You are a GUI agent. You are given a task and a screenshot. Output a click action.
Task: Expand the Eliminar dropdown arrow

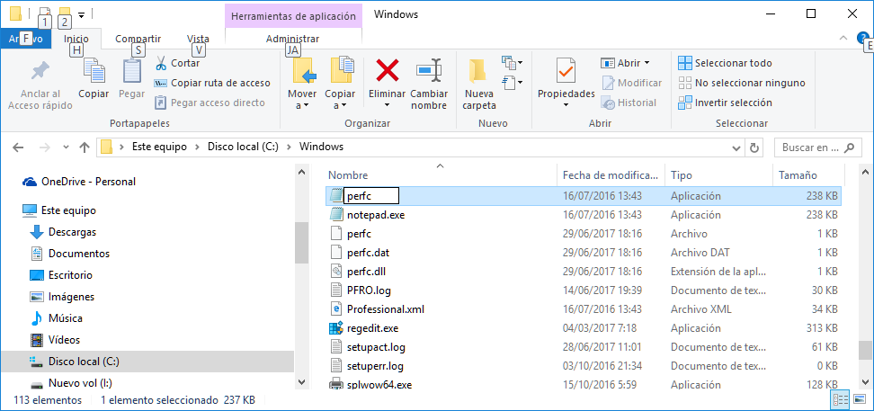(387, 105)
